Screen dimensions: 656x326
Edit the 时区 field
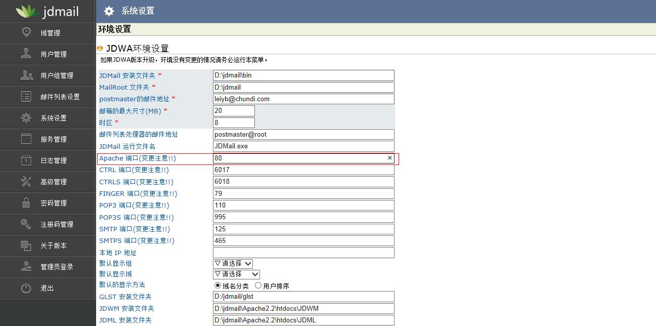click(x=234, y=123)
